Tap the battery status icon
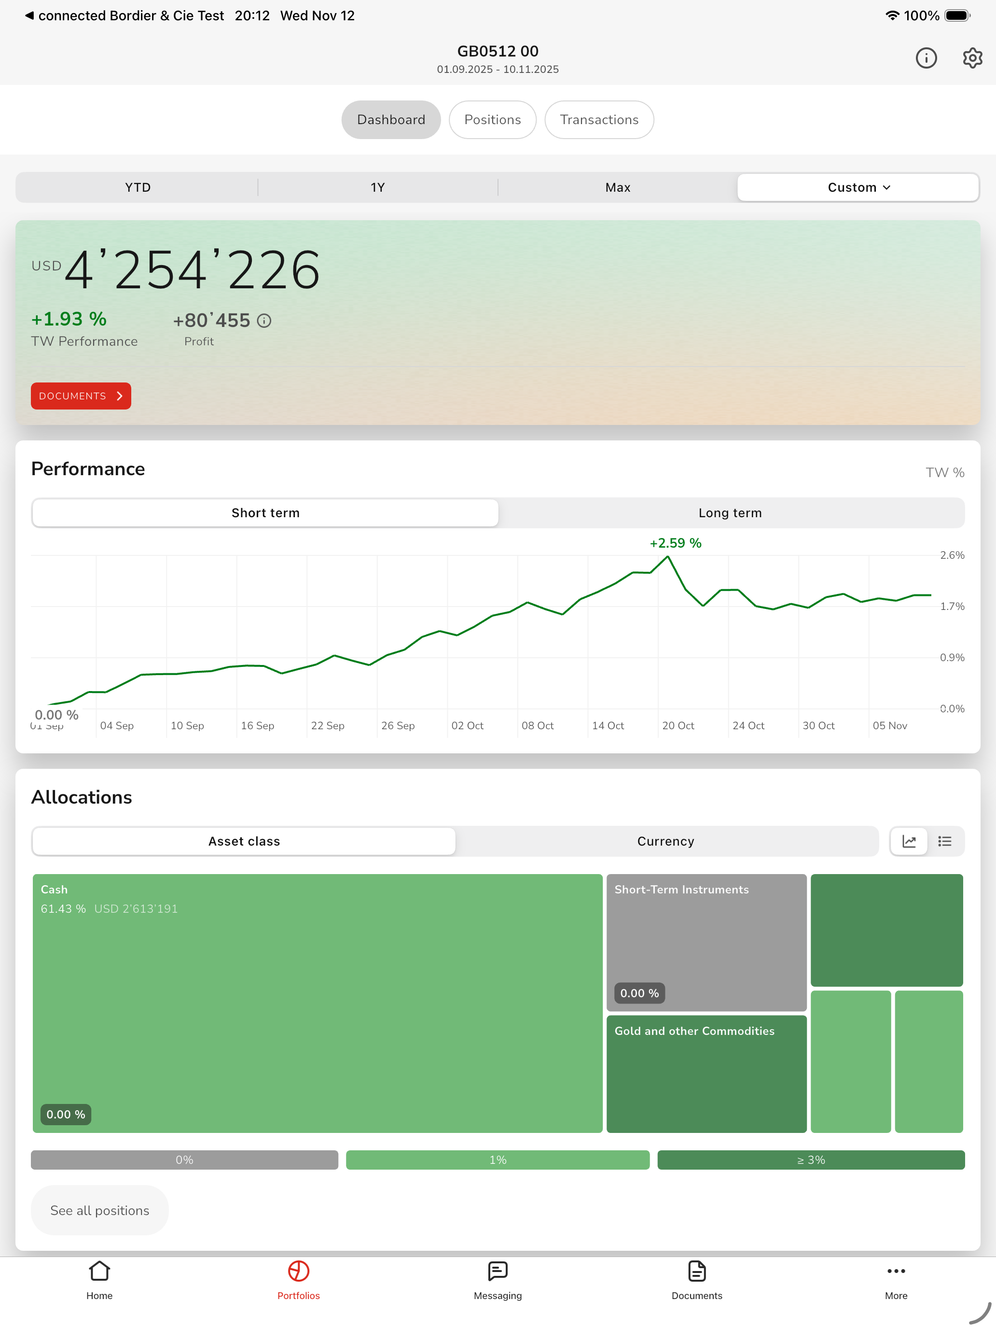The image size is (996, 1329). [x=957, y=15]
